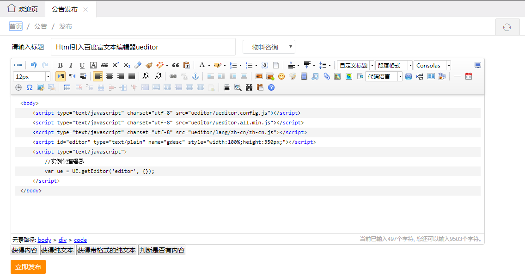The height and width of the screenshot is (277, 525).
Task: Toggle bold formatting
Action: click(60, 65)
